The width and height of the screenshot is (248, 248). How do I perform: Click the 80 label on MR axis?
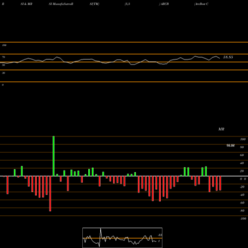click(x=242, y=147)
